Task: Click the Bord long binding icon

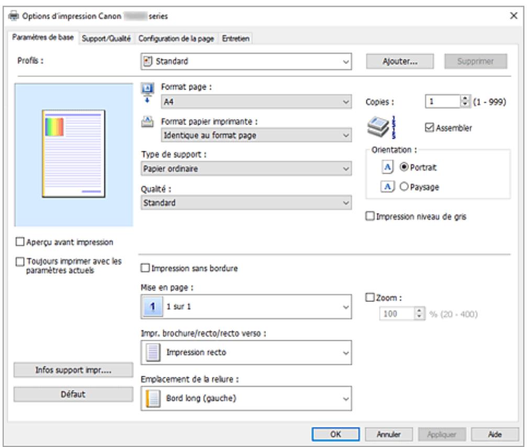Action: click(x=151, y=398)
